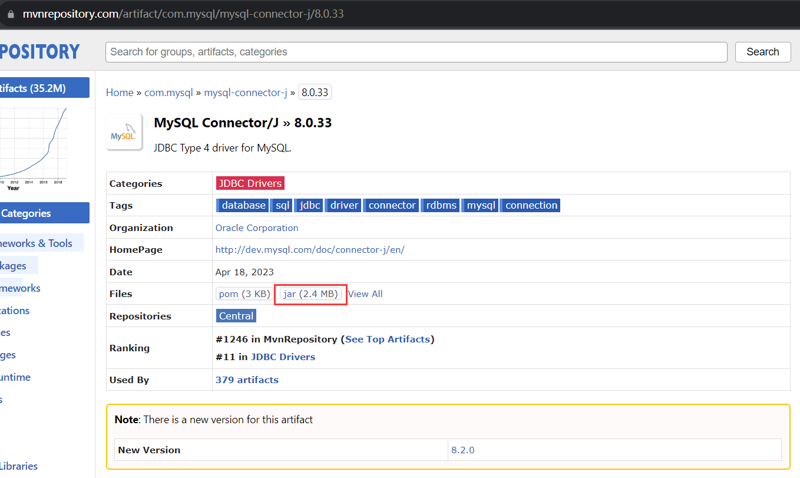Open the Oracle Corporation organization link
The height and width of the screenshot is (478, 800).
[257, 228]
